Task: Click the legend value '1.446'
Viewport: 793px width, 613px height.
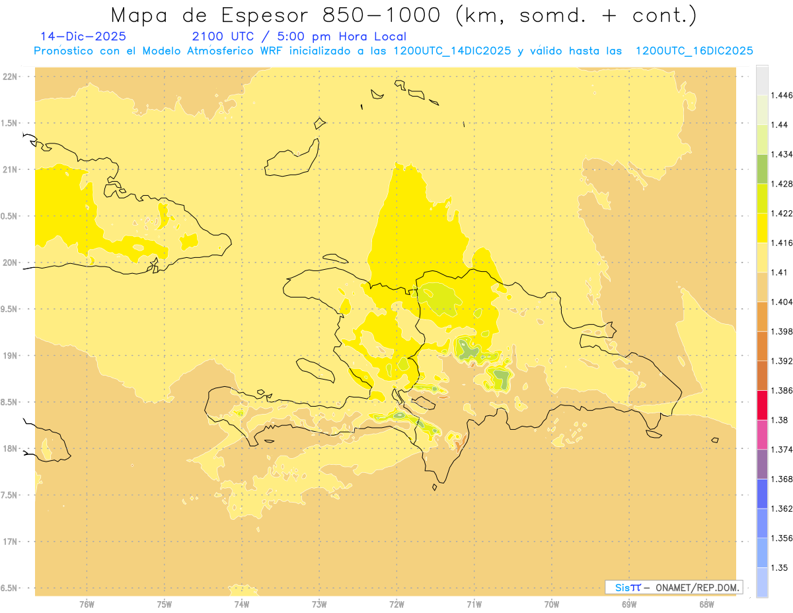Action: point(782,95)
